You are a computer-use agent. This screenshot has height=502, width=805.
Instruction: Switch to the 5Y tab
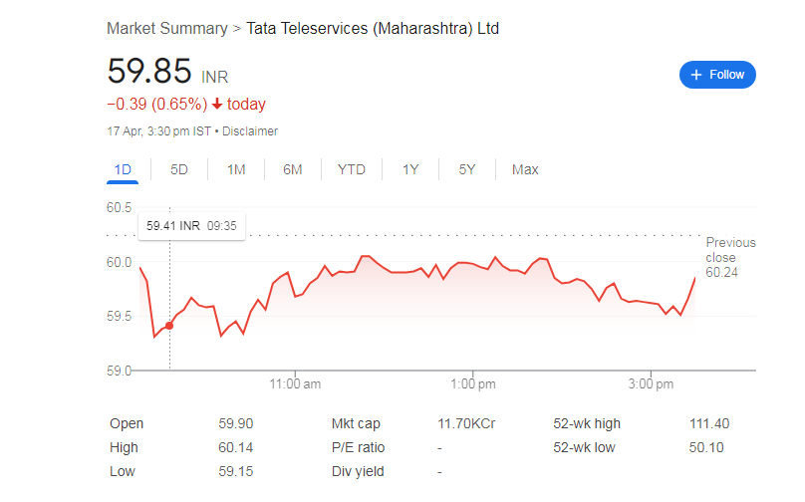point(467,169)
